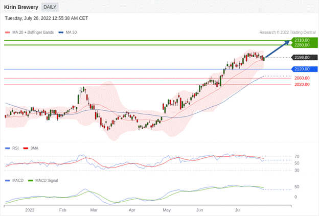Image resolution: width=319 pixels, height=216 pixels.
Task: Click the Feb label on the time axis
Action: coord(63,210)
